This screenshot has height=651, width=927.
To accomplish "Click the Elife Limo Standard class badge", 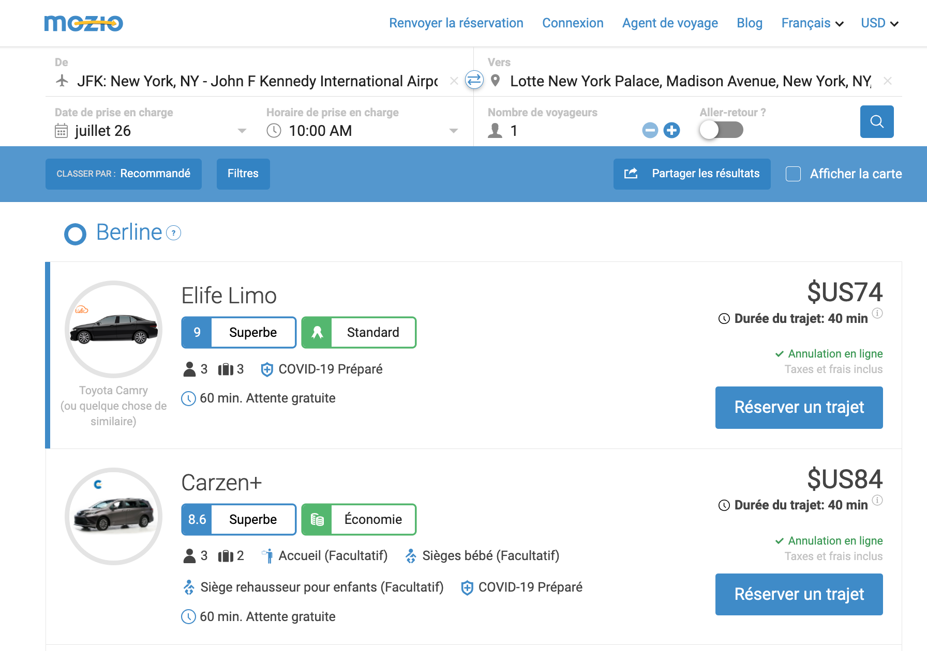I will (x=359, y=332).
